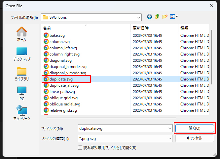Click the type cell of relative grid.svg
Screen dimensions: 220x159
195,110
